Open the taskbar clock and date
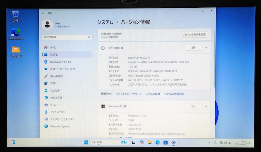Image resolution: width=261 pixels, height=152 pixels. click(240, 143)
